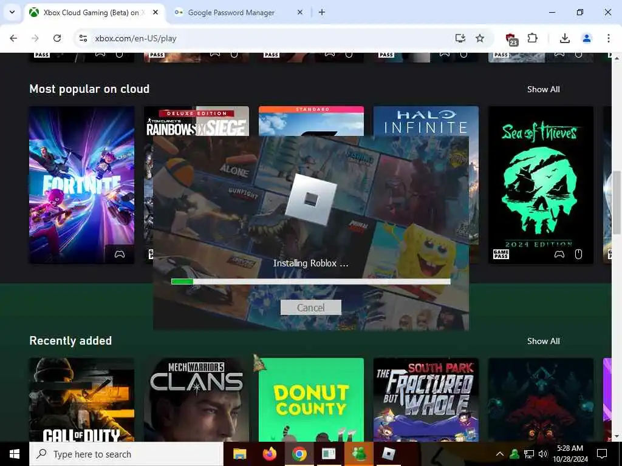
Task: Open Chrome from the taskbar
Action: coord(299,454)
